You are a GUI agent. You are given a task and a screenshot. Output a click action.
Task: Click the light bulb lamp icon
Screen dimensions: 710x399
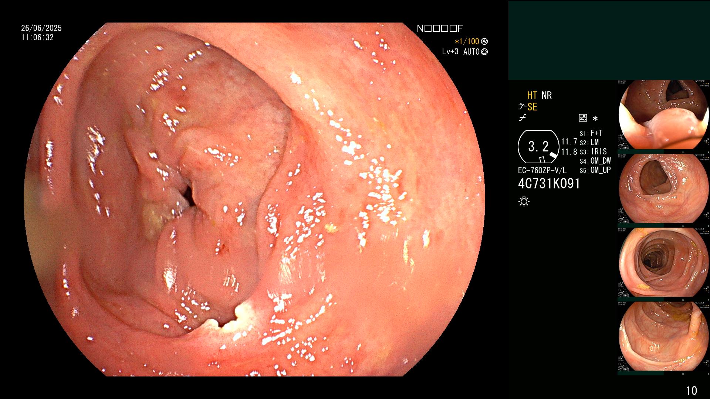[x=524, y=201]
